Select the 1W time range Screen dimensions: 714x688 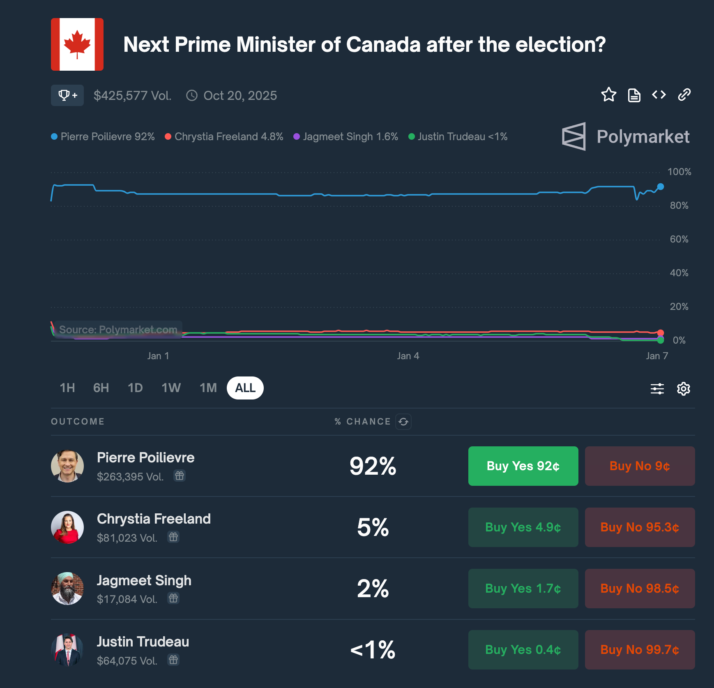pos(171,388)
